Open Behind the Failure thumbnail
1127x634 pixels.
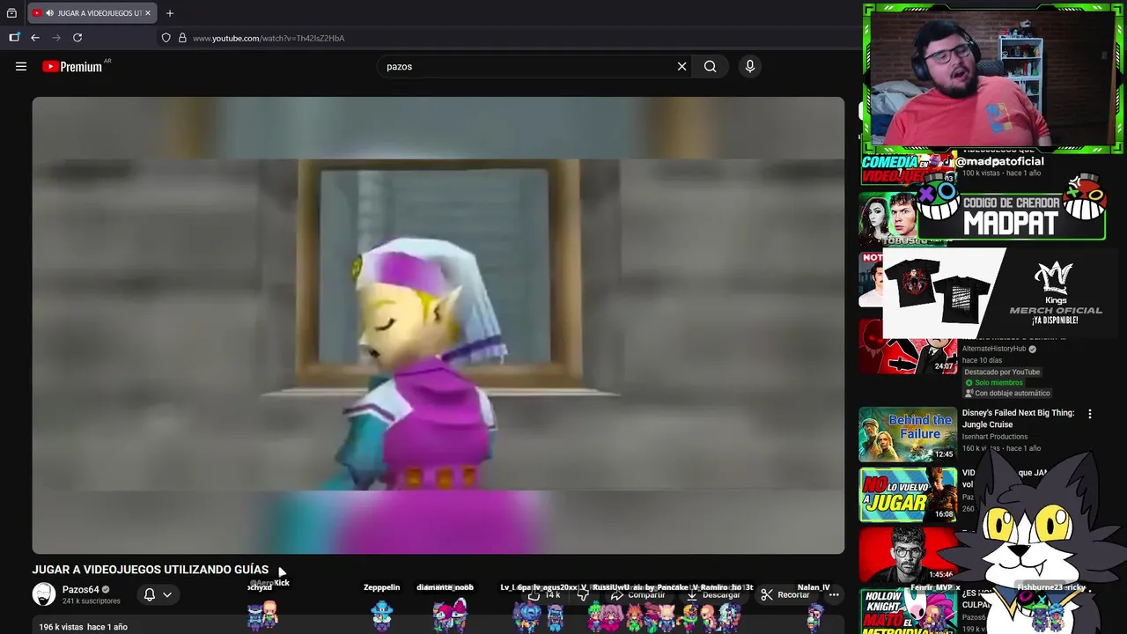908,434
